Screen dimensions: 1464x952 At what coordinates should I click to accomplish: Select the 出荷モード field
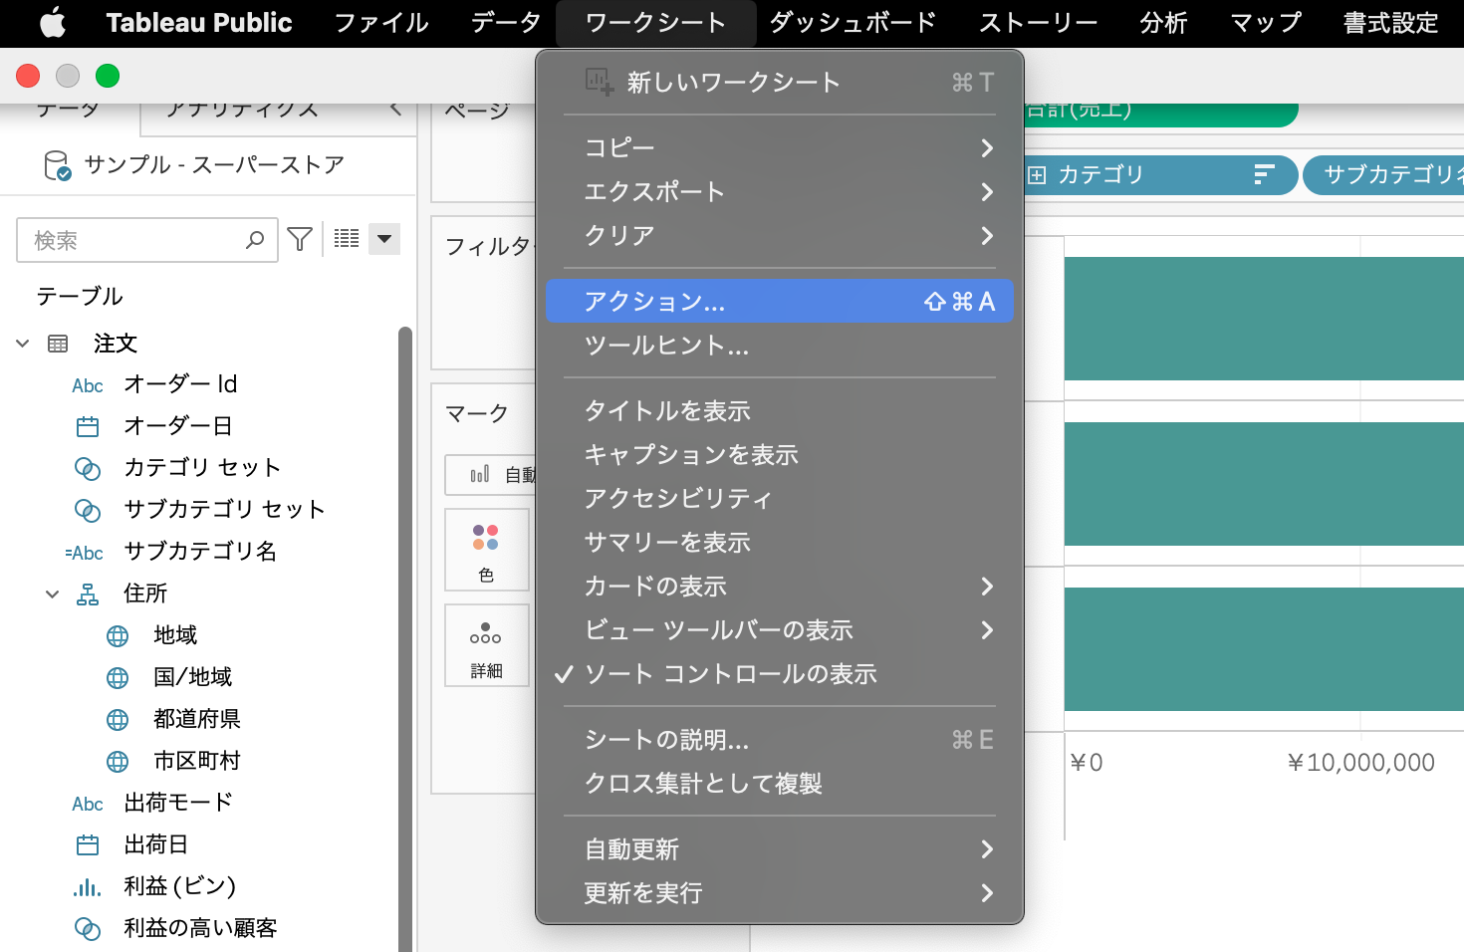[177, 803]
